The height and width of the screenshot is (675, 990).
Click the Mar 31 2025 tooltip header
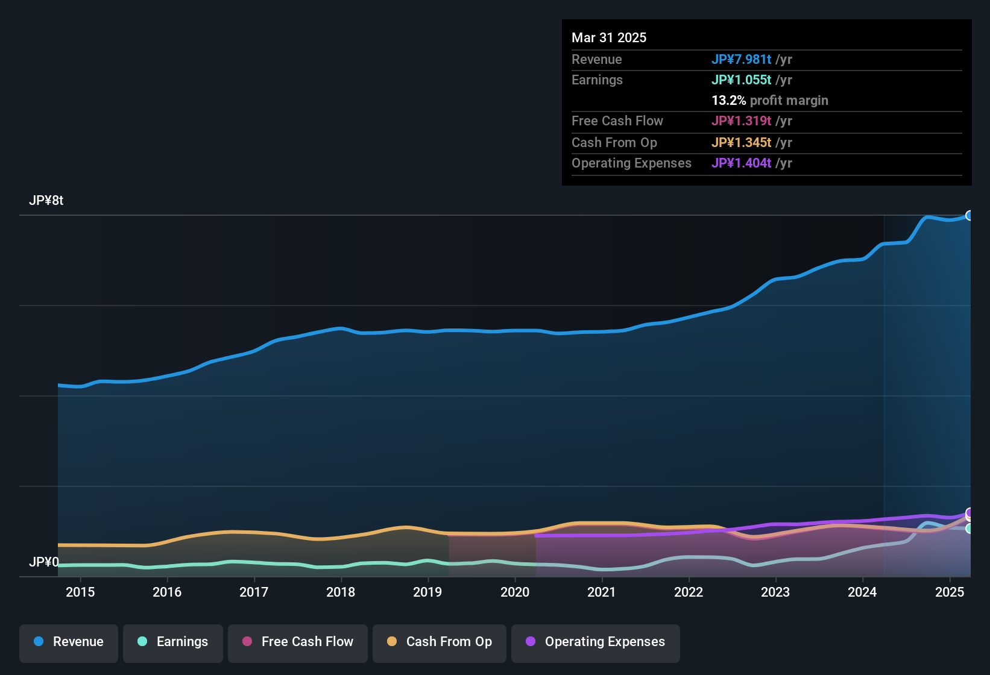609,38
